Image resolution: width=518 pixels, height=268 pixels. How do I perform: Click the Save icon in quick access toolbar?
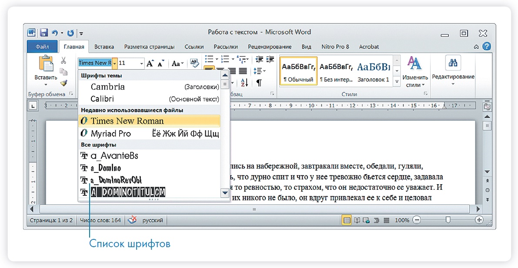tap(43, 33)
